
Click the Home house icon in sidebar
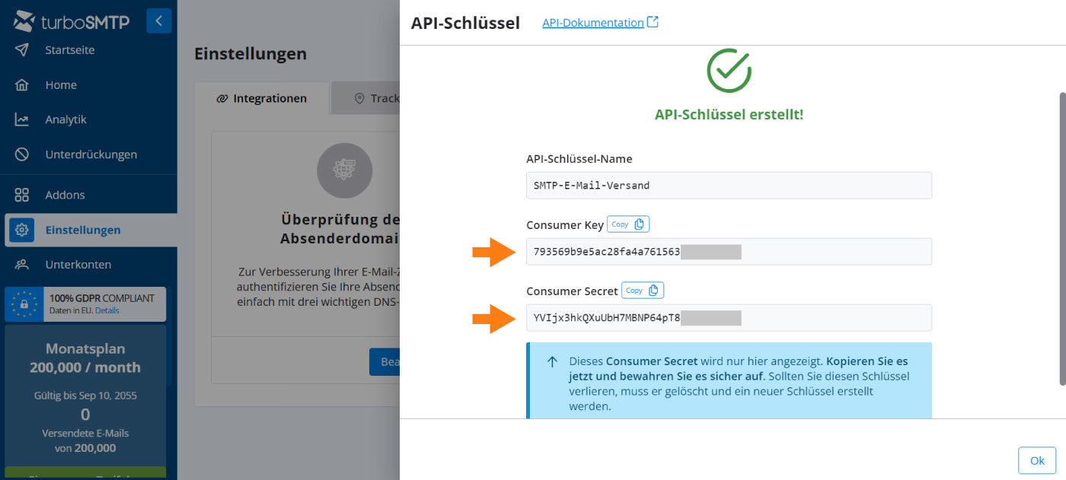point(22,85)
